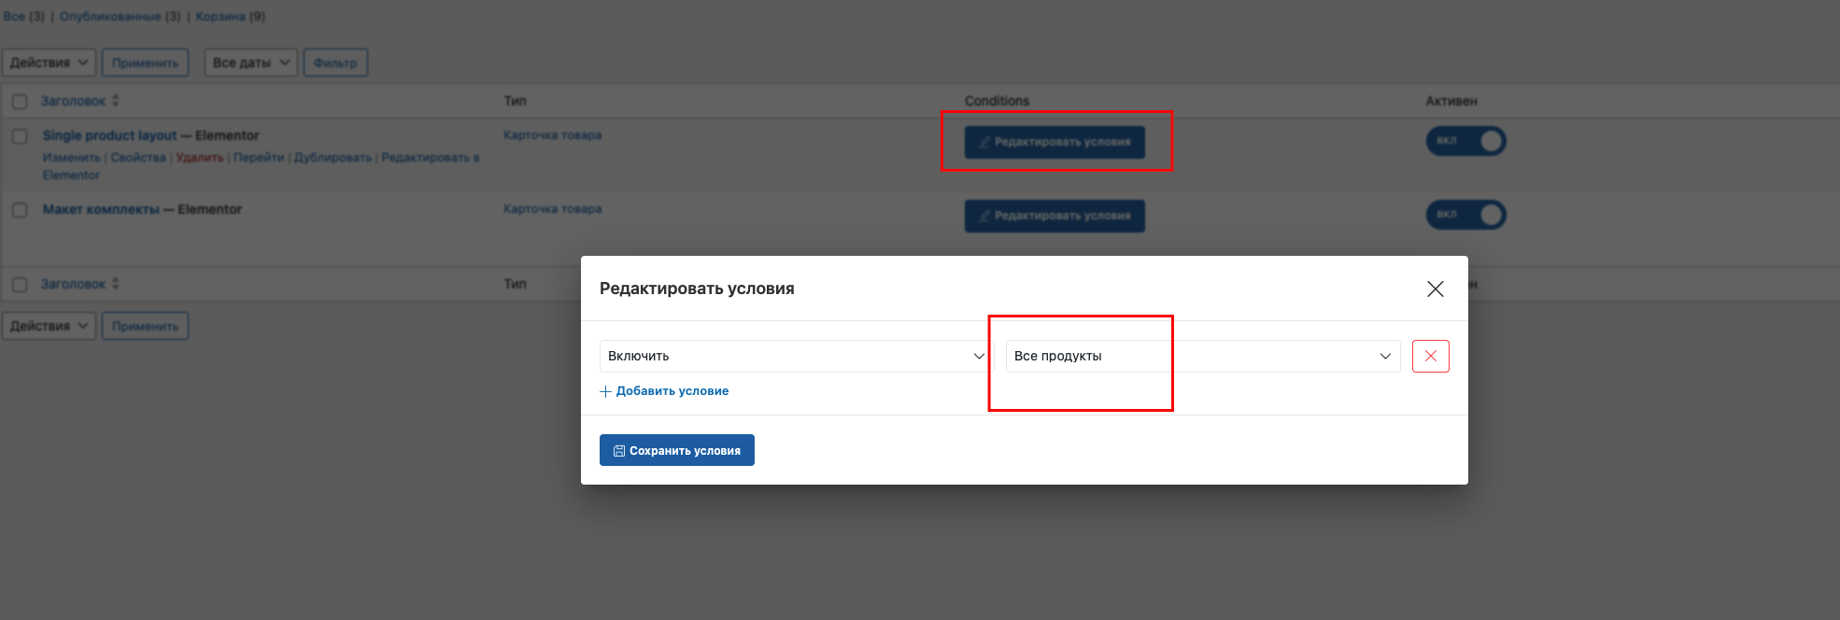Toggle Активен switch for Single product layout

click(1465, 141)
